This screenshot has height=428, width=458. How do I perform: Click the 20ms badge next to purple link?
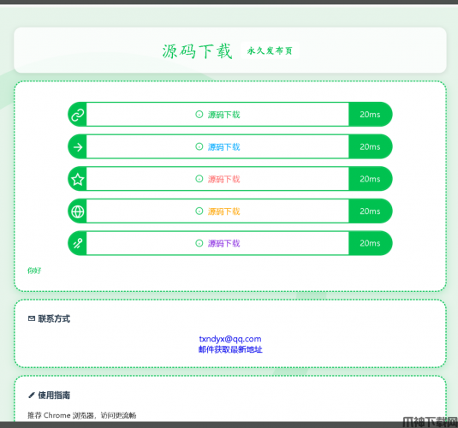coord(370,243)
